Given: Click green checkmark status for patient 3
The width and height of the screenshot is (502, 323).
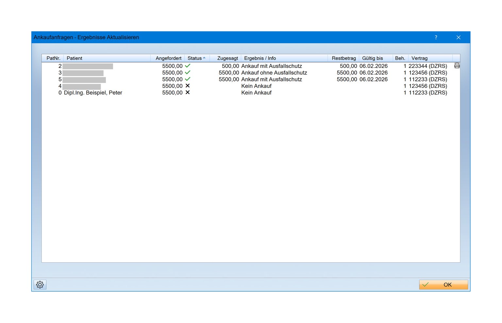Looking at the screenshot, I should coord(188,73).
